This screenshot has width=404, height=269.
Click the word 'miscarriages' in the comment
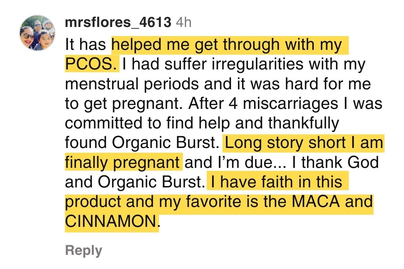291,104
